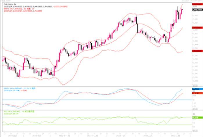The image size is (203, 137).
Task: Click the horizontal blue MACD zero line
Action: click(87, 100)
